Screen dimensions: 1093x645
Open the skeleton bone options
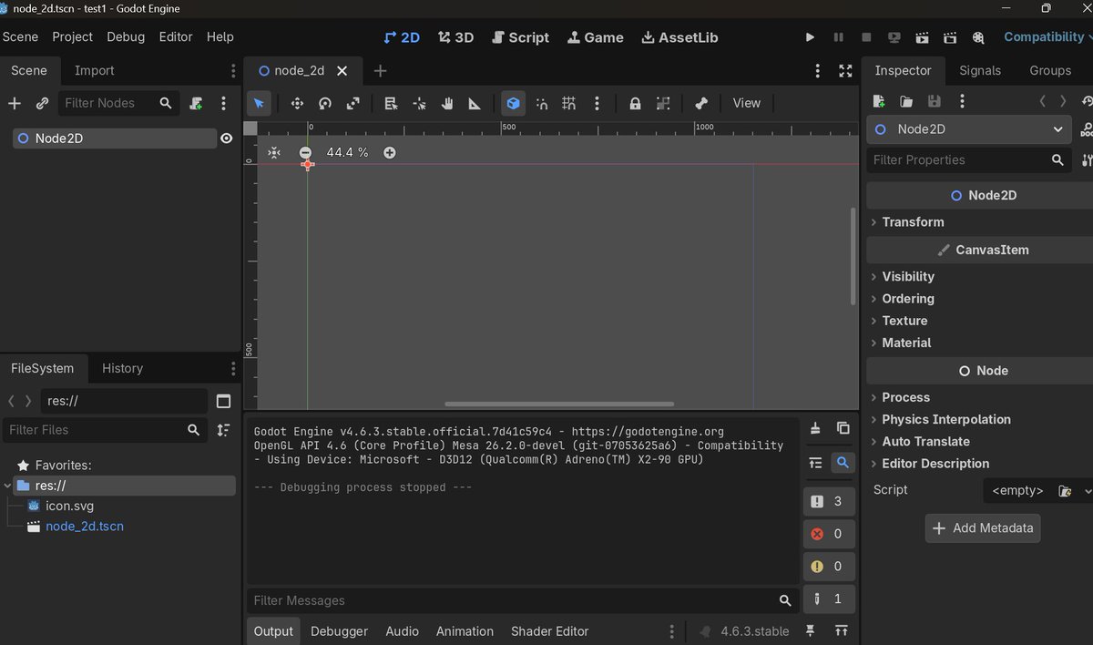pos(700,104)
